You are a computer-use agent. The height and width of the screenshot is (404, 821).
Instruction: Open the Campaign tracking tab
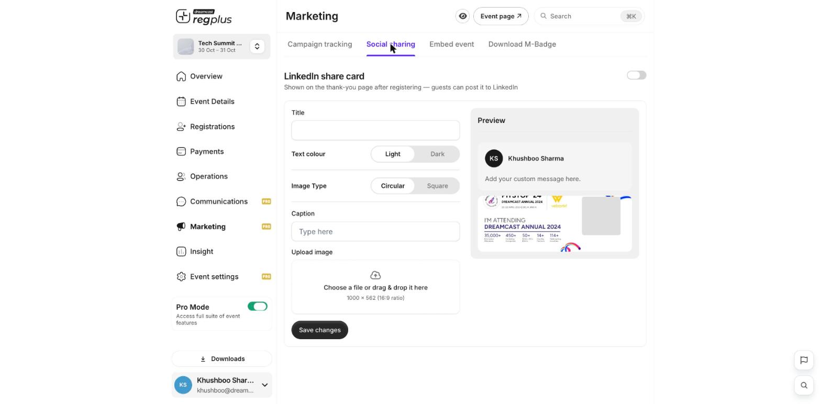click(x=320, y=44)
